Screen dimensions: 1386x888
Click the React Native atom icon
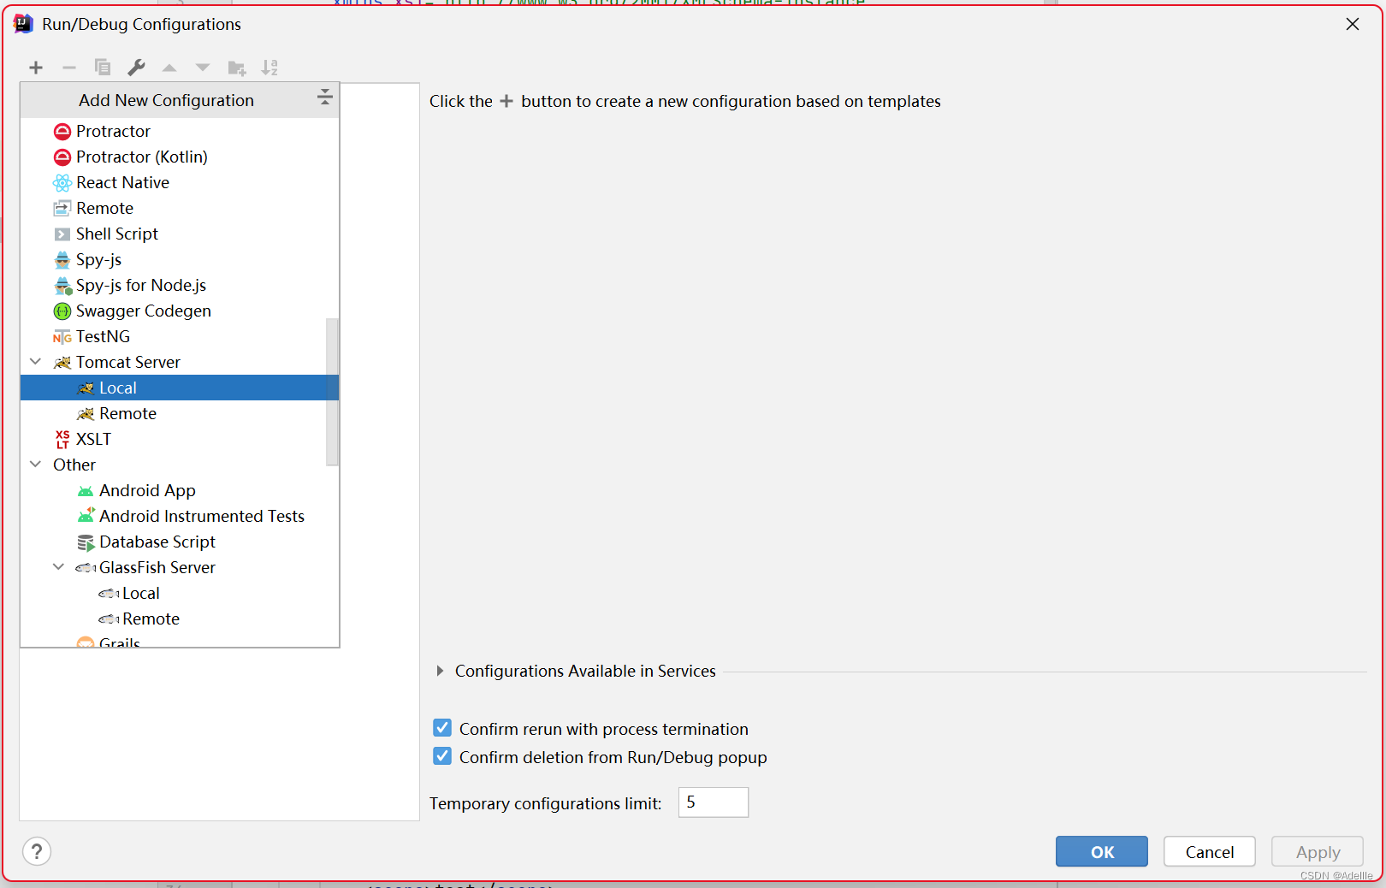(62, 183)
